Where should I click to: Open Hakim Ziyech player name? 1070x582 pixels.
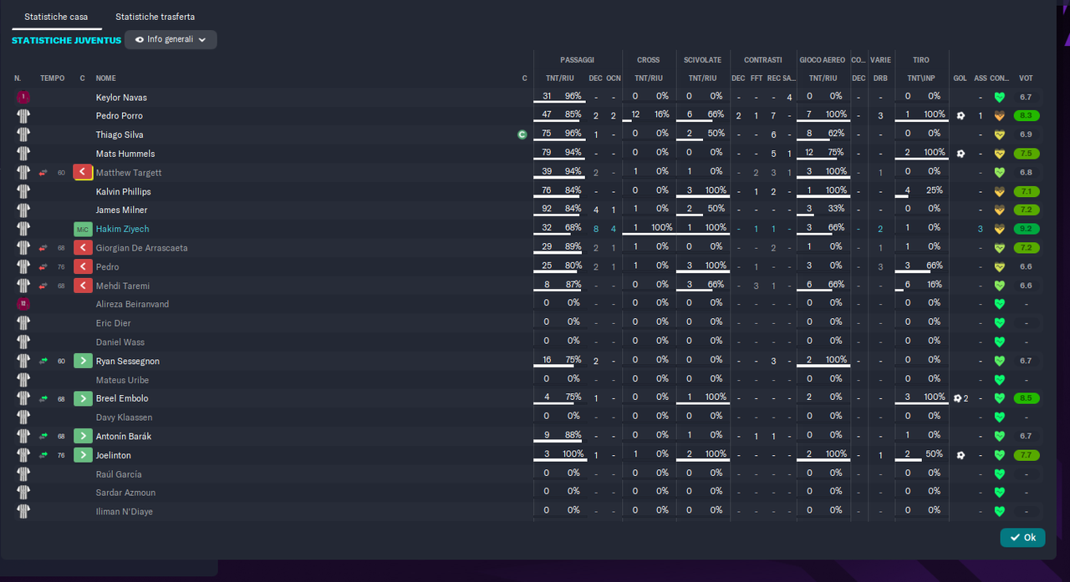point(122,229)
